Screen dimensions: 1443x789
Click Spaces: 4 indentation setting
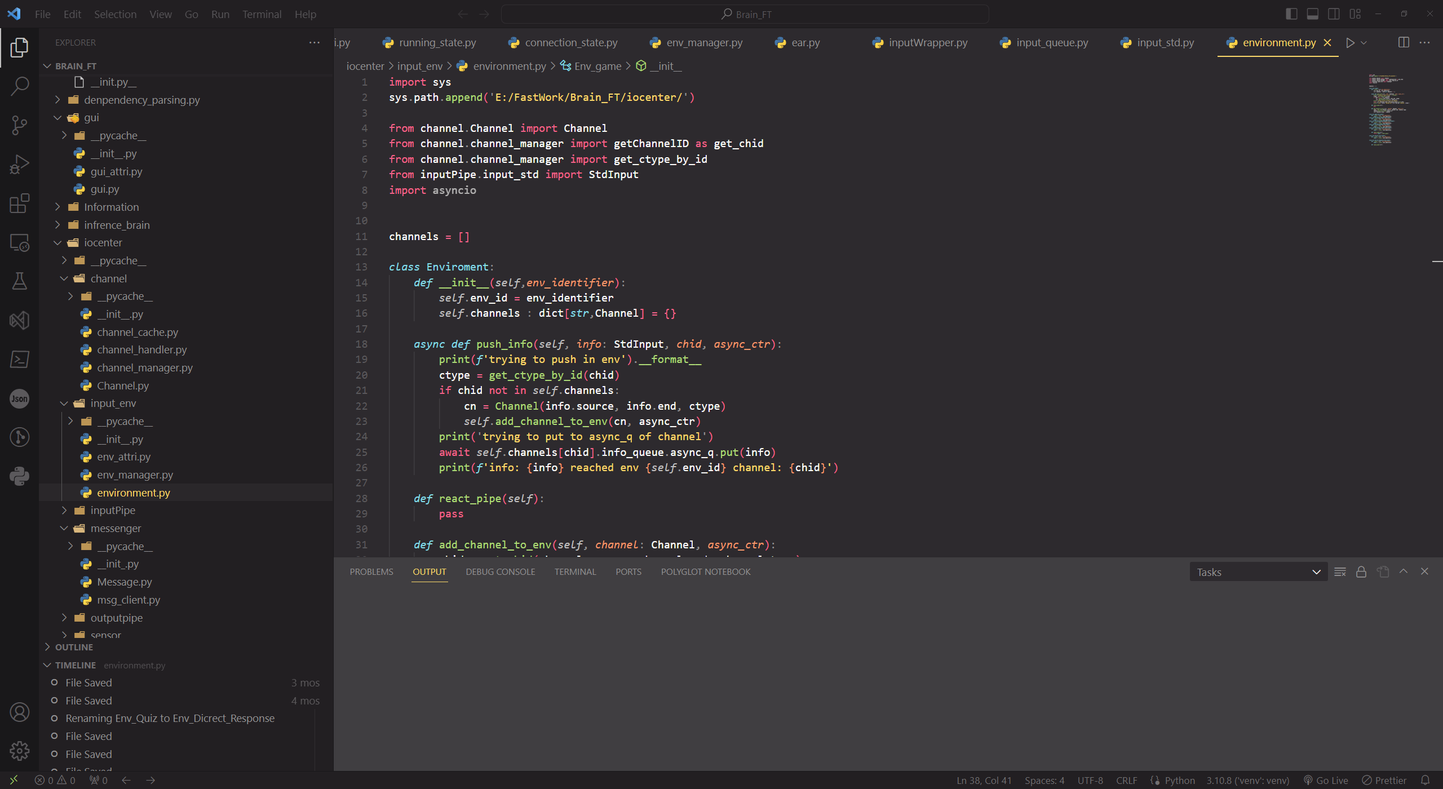coord(1044,781)
